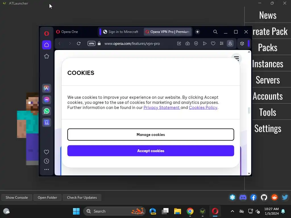
Task: Open a new tab with the plus button
Action: (198, 32)
